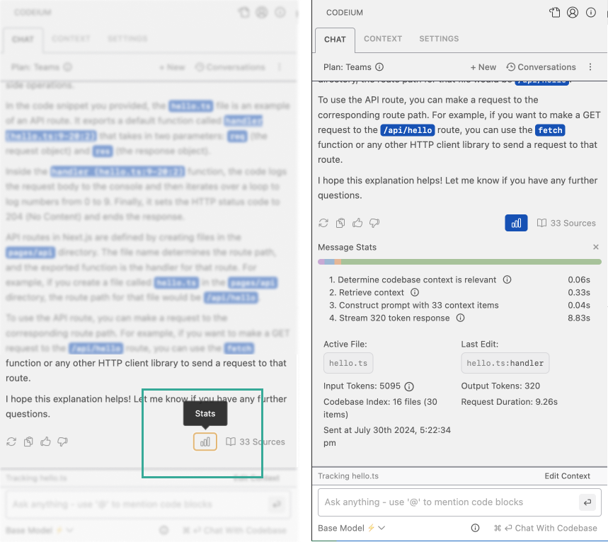Screen dimensions: 608x542
Task: Click the clipboard icon in the CODEIUM header
Action: [554, 13]
